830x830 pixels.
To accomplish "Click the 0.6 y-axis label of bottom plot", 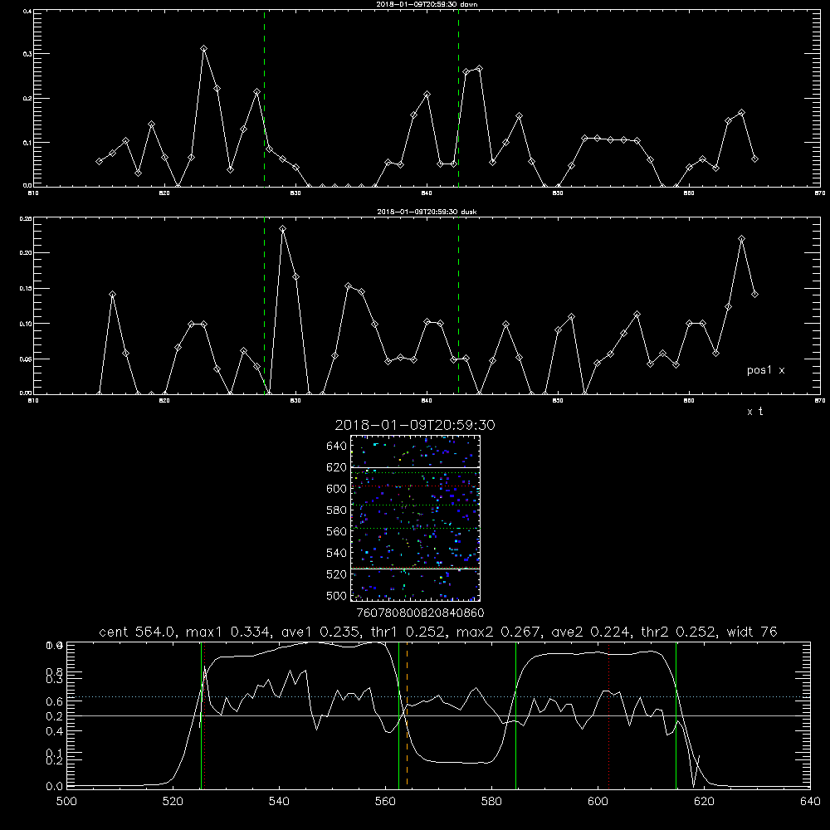I will [x=55, y=701].
